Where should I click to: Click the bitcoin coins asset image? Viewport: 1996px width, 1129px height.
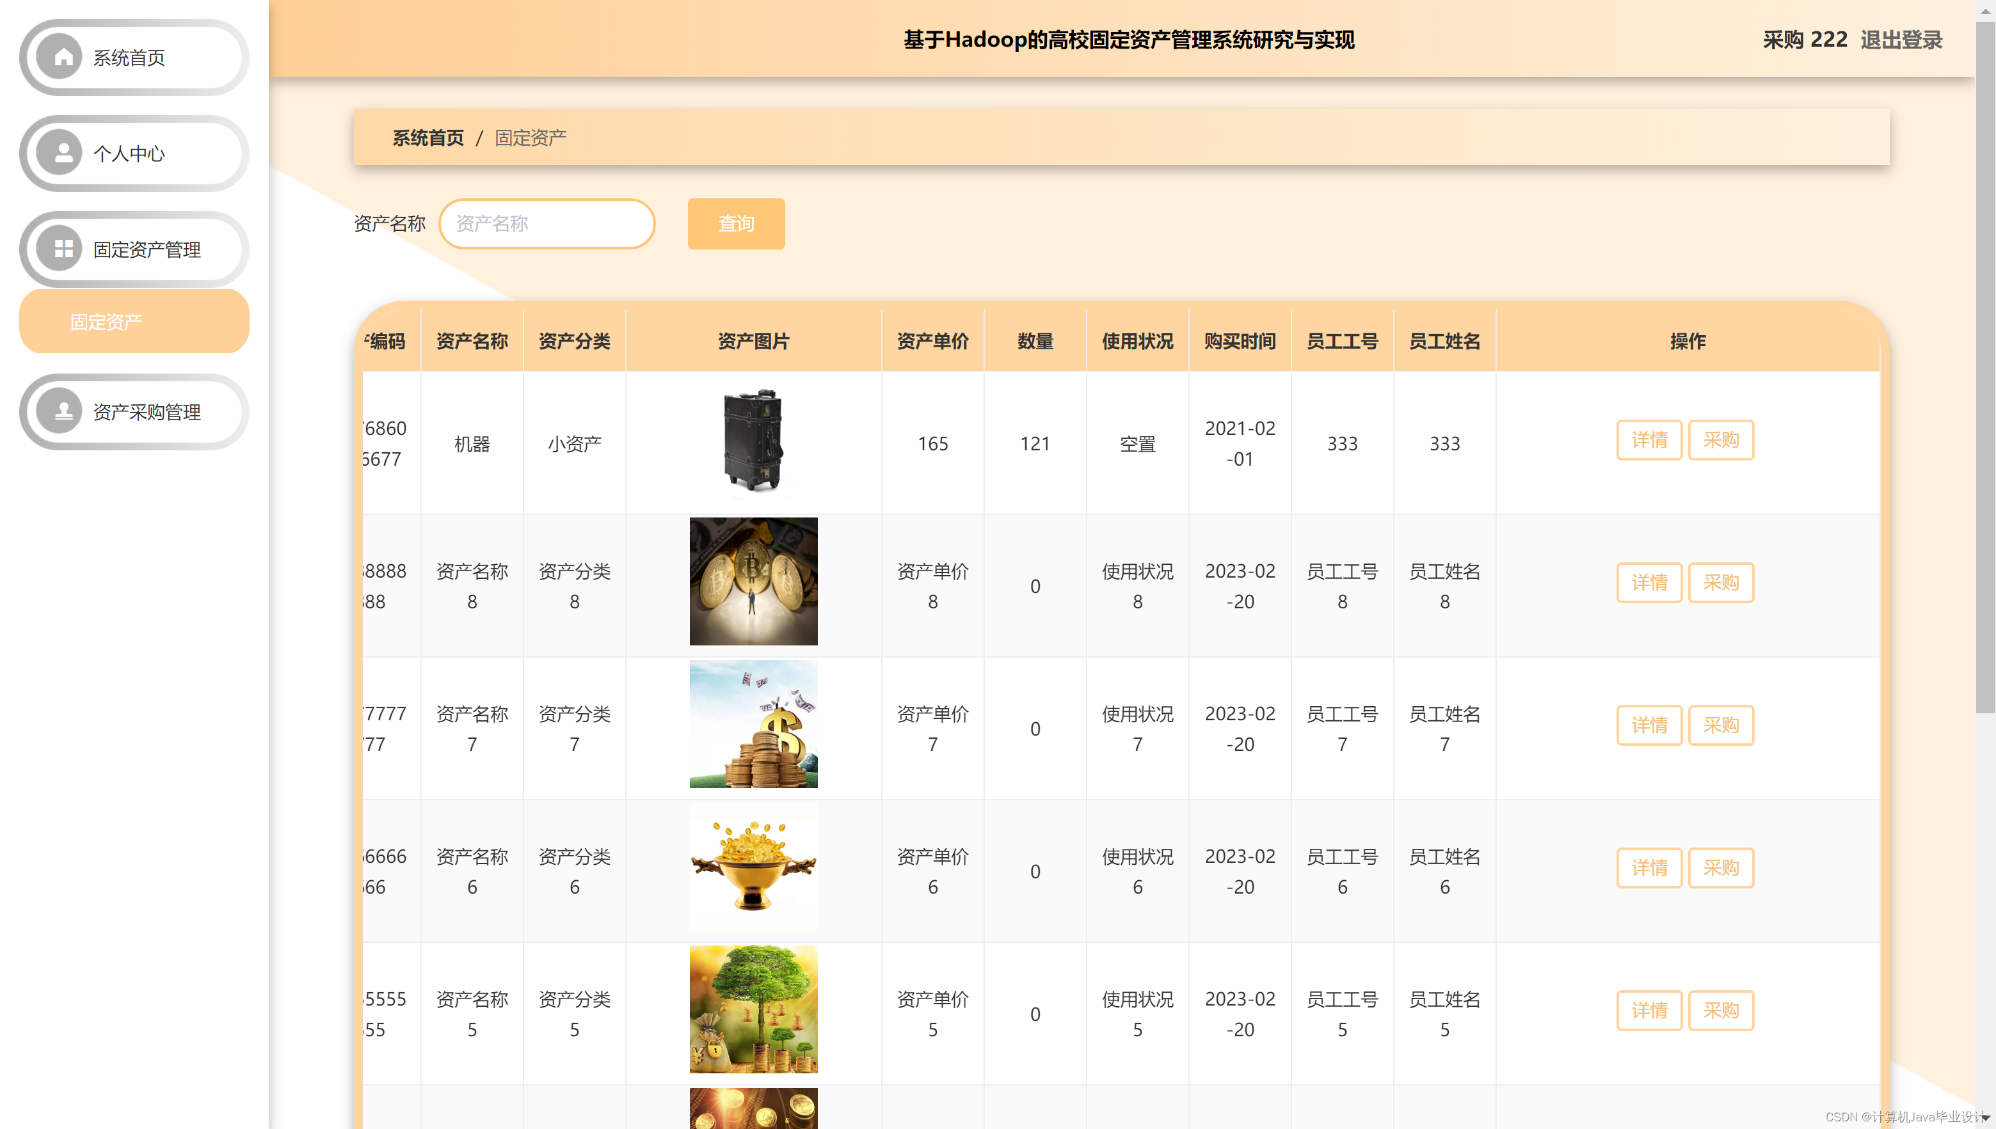(x=753, y=581)
